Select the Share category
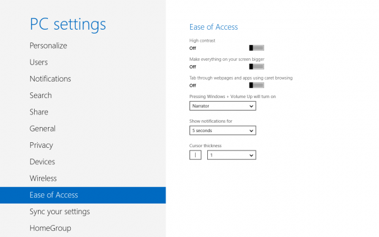The image size is (379, 237). coord(39,112)
